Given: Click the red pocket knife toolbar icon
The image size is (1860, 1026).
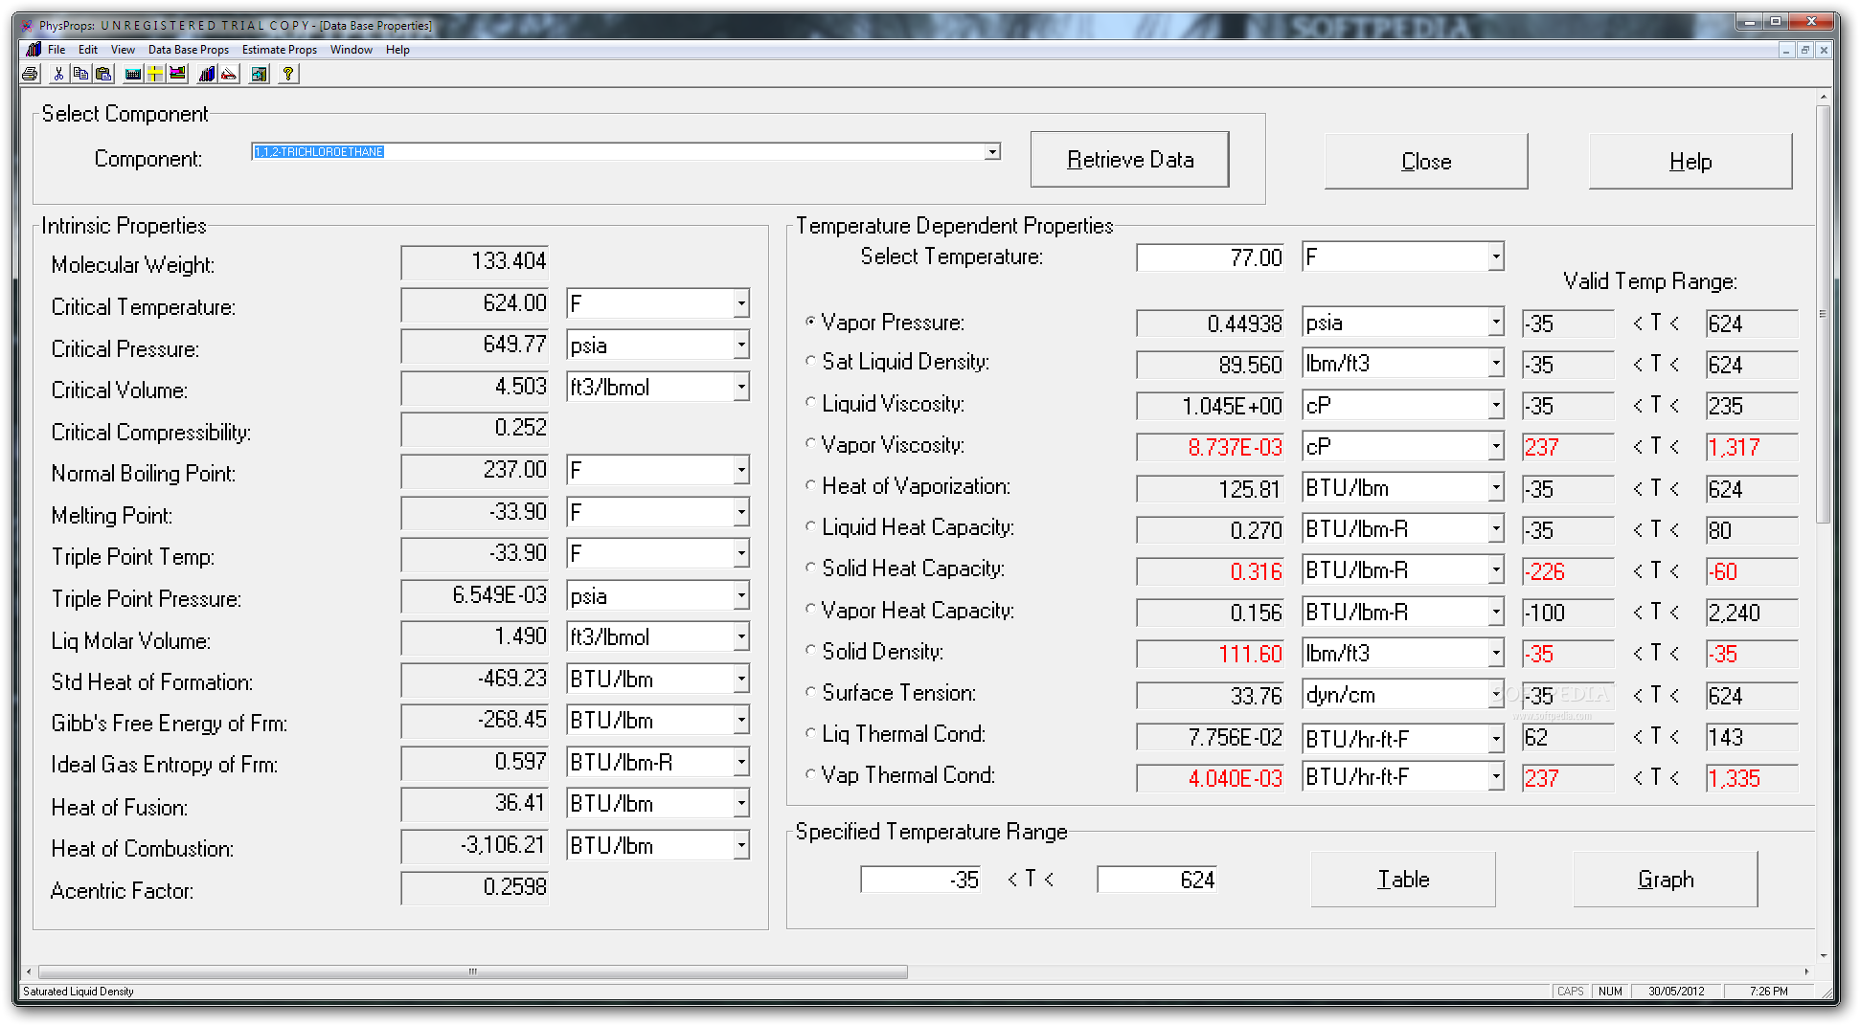Looking at the screenshot, I should pos(229,74).
